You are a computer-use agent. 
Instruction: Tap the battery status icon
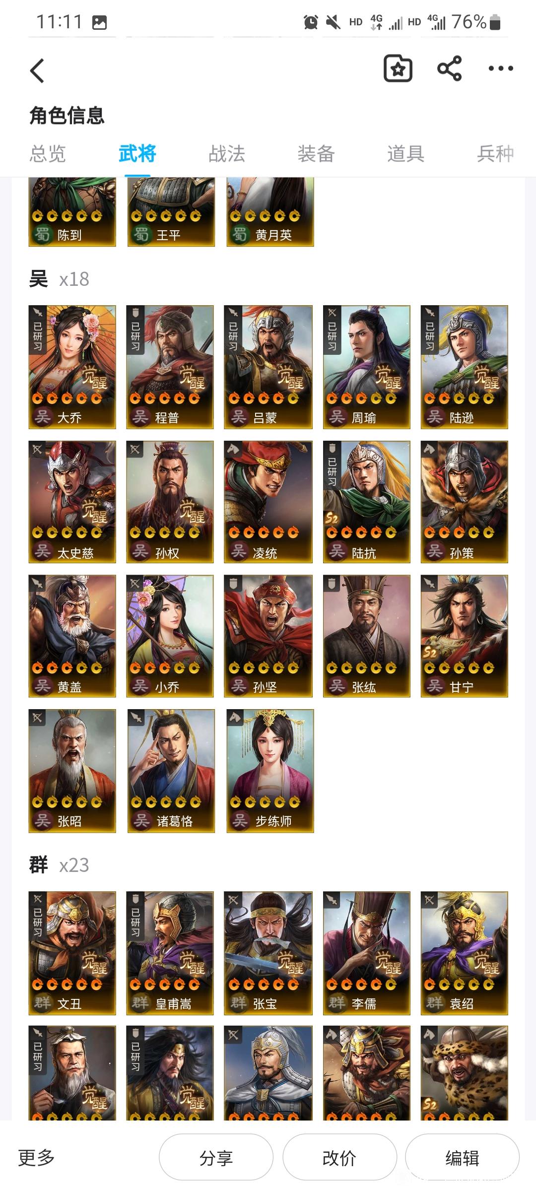(x=495, y=22)
